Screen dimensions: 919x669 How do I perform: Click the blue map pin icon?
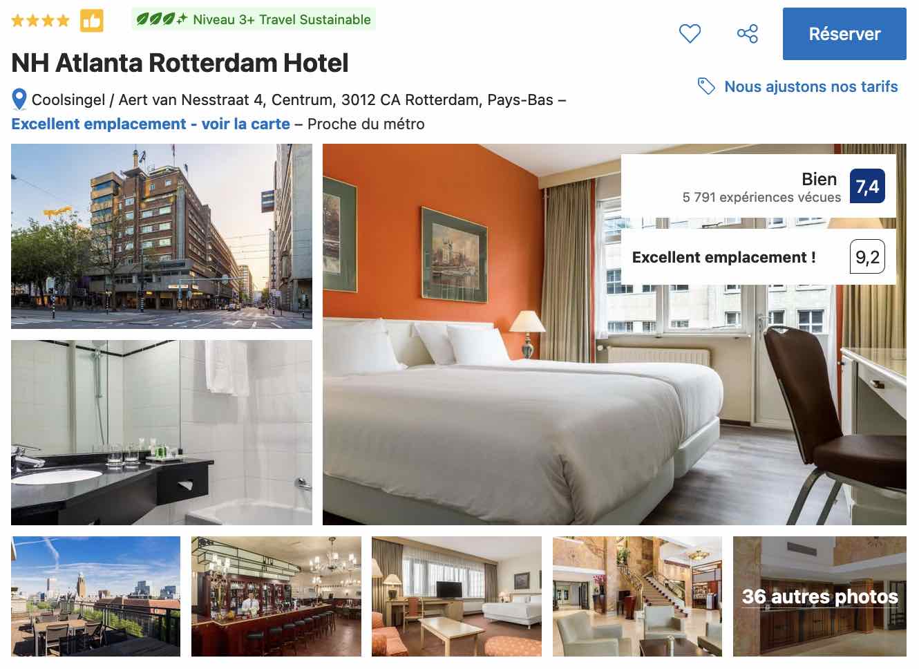pos(19,100)
